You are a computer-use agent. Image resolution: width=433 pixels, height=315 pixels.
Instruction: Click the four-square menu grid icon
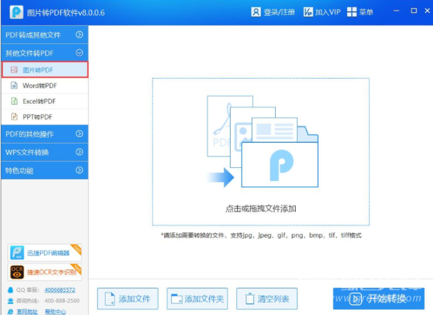[x=352, y=12]
